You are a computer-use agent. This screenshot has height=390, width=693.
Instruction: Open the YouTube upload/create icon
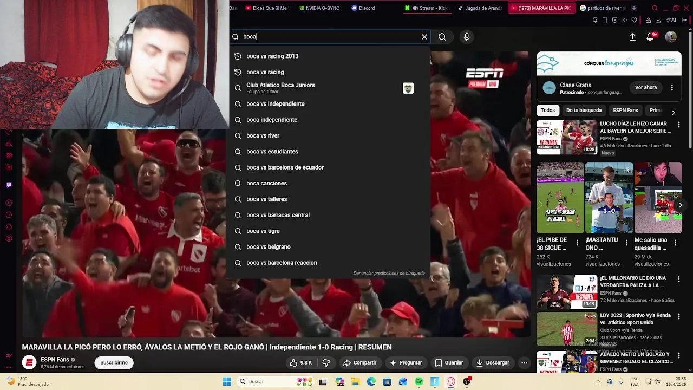pos(632,37)
